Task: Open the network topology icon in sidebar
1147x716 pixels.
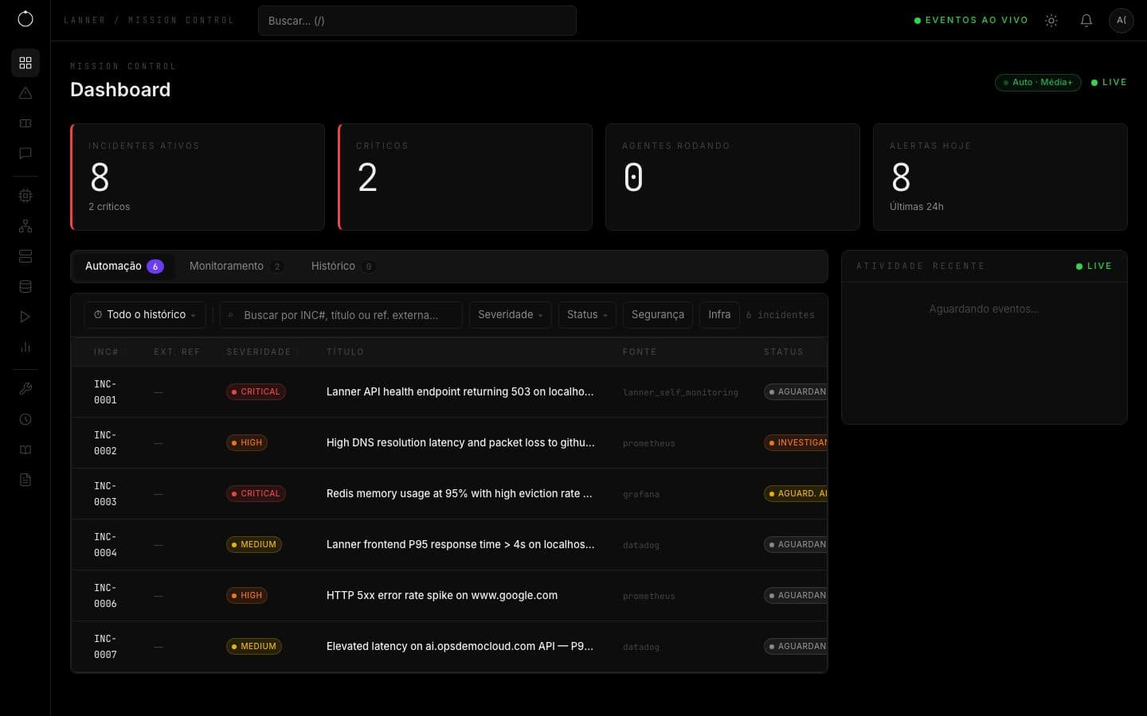Action: point(25,226)
